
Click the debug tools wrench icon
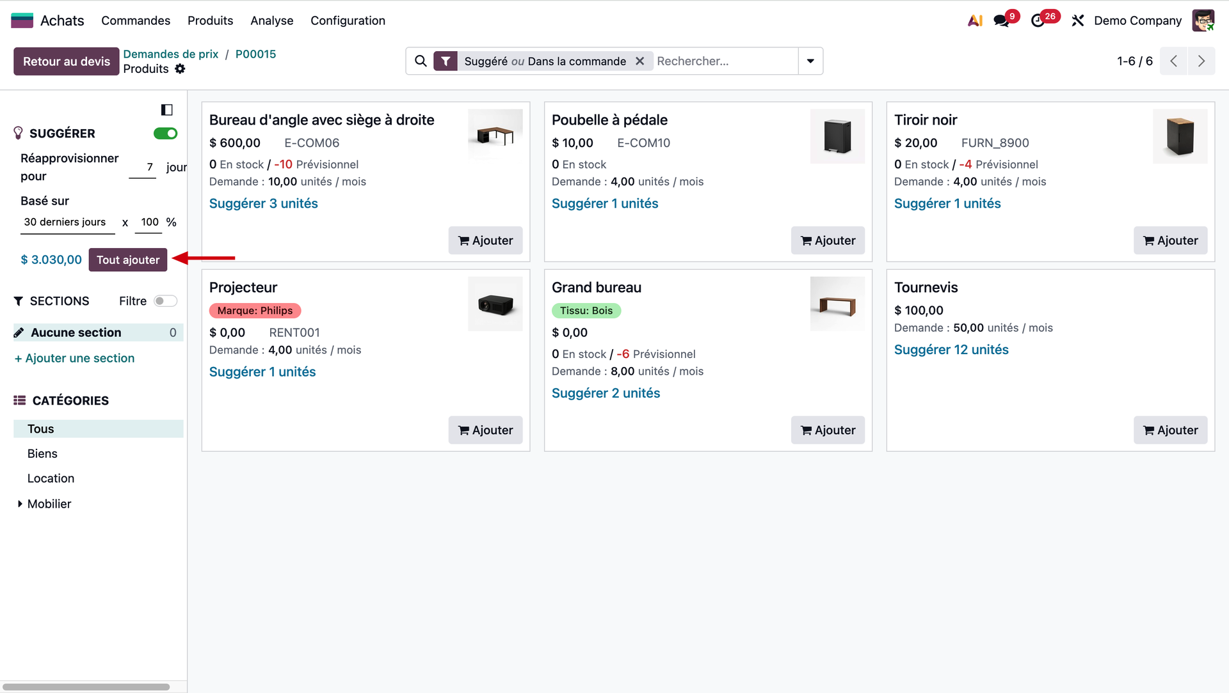[1078, 20]
